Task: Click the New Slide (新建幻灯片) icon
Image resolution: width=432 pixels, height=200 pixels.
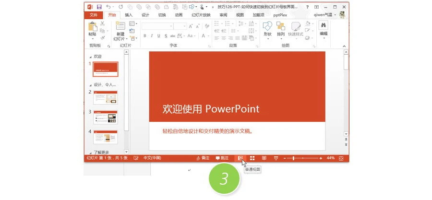Action: [120, 26]
